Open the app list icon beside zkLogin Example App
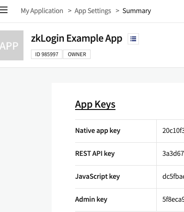Viewport: 184px width, 212px height. [133, 39]
